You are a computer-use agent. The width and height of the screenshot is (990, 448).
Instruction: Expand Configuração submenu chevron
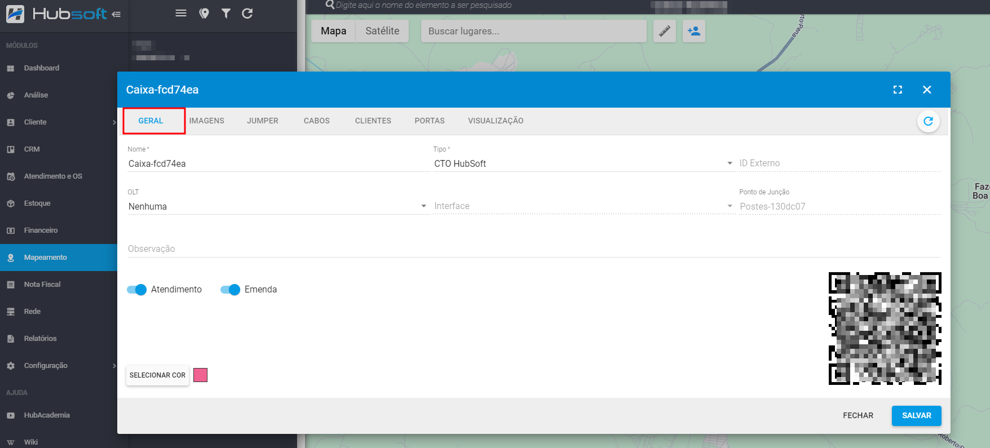114,366
